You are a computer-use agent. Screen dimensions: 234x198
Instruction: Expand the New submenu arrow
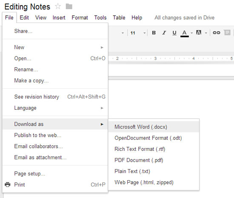coord(102,48)
